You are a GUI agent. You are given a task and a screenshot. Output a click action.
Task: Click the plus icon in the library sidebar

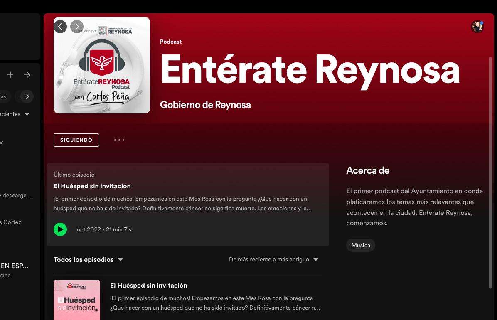click(x=10, y=75)
